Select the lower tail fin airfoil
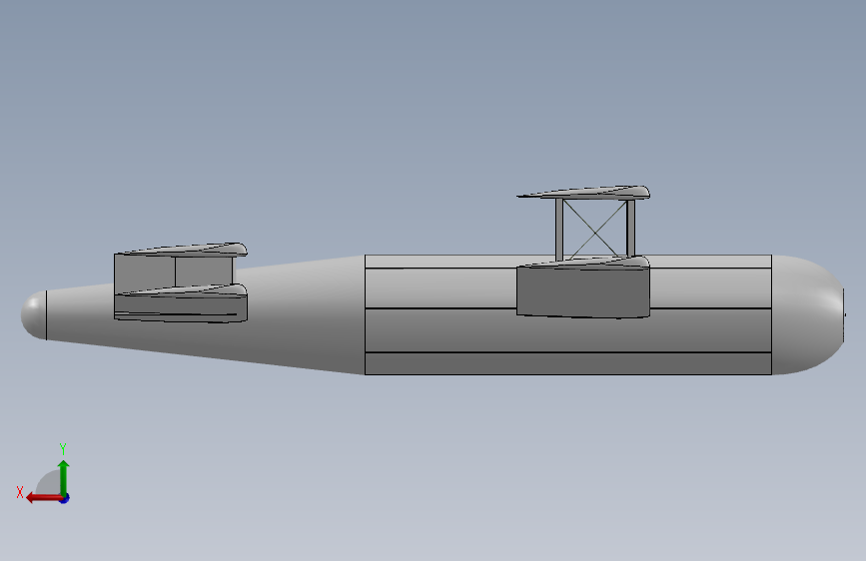Image resolution: width=866 pixels, height=561 pixels. pyautogui.click(x=181, y=291)
